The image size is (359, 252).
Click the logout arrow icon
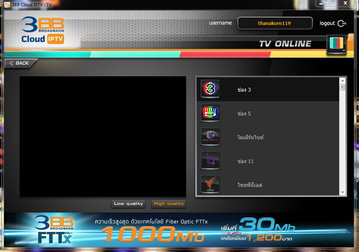(x=342, y=23)
